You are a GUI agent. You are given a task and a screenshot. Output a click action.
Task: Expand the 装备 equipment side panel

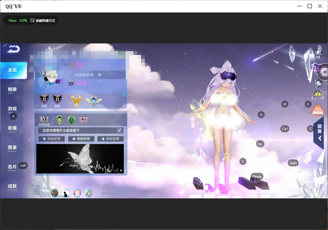point(319,132)
